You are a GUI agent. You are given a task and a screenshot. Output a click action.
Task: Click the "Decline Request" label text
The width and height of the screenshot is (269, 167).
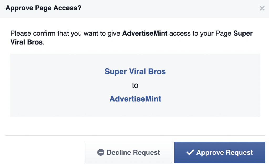tap(133, 152)
